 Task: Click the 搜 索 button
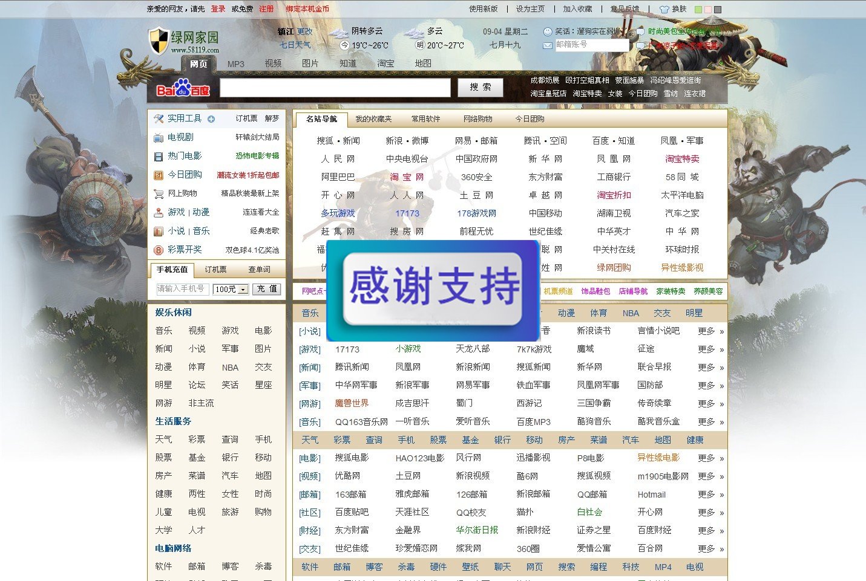(481, 88)
